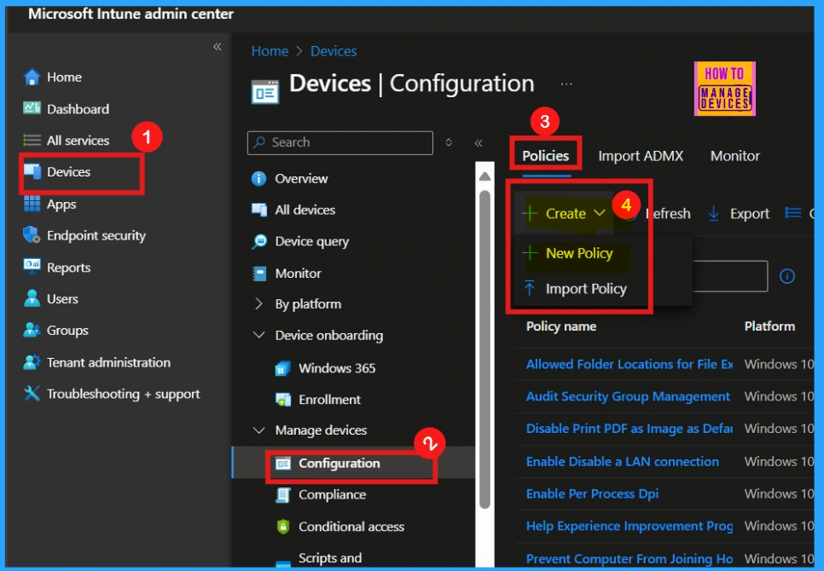Open Prevent Computer From Joining Ho policy
Image resolution: width=824 pixels, height=571 pixels.
click(x=629, y=559)
